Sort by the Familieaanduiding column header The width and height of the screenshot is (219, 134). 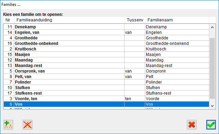tap(69, 20)
